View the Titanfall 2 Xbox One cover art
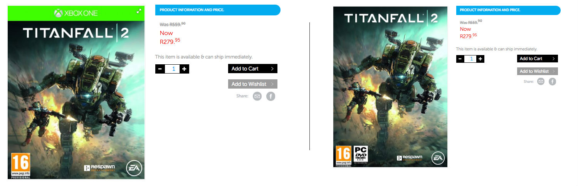578x186 pixels. point(76,100)
